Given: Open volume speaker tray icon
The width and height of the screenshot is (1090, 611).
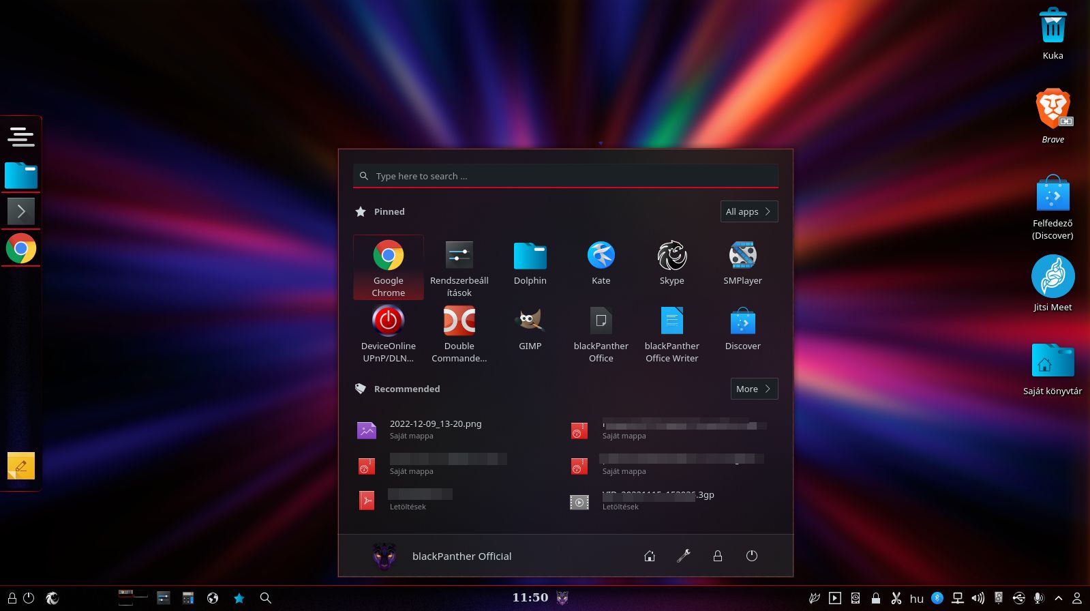Looking at the screenshot, I should [978, 598].
